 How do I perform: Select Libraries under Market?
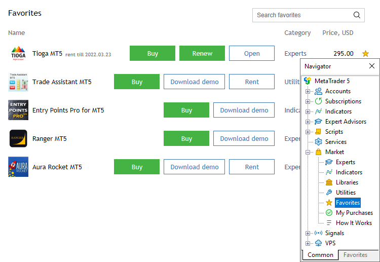pos(347,182)
